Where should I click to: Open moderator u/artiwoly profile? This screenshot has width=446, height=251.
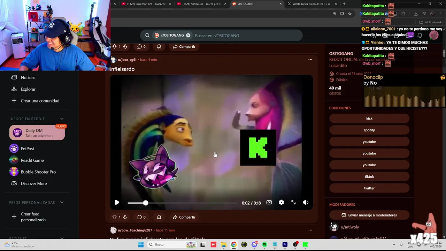pos(350,227)
